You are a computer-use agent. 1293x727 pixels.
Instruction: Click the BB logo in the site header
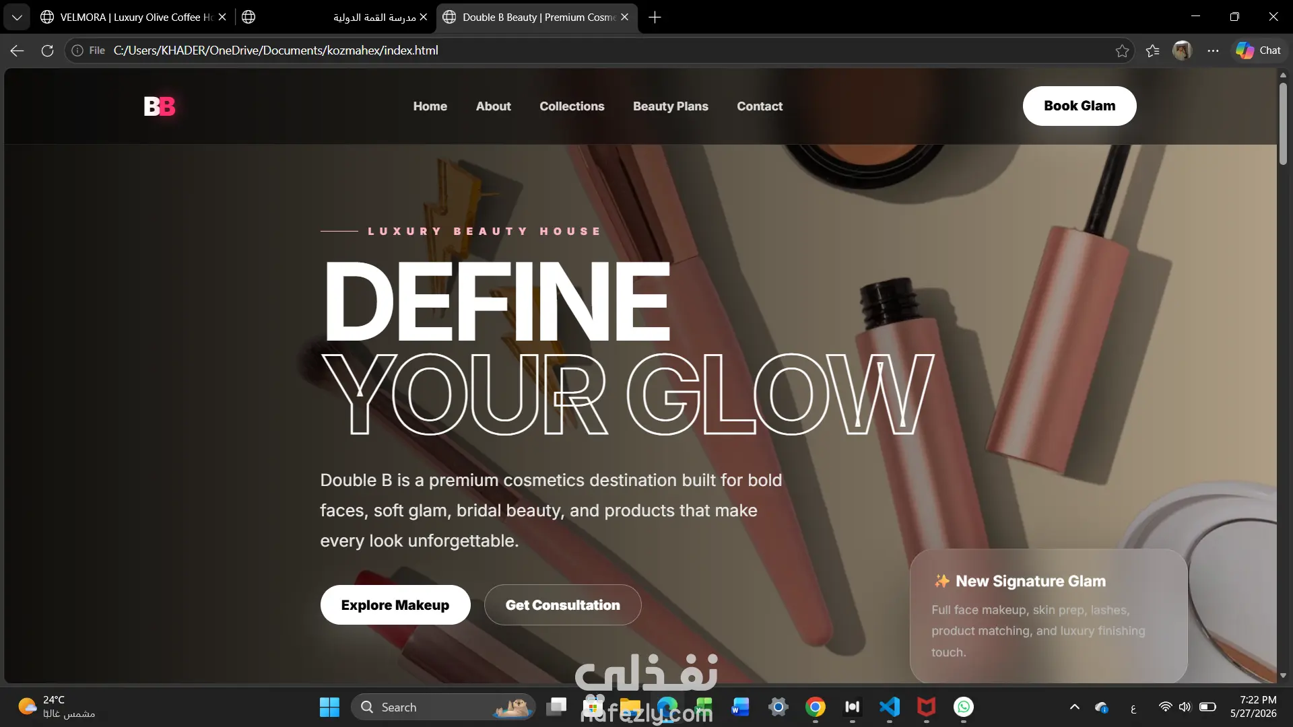(160, 106)
